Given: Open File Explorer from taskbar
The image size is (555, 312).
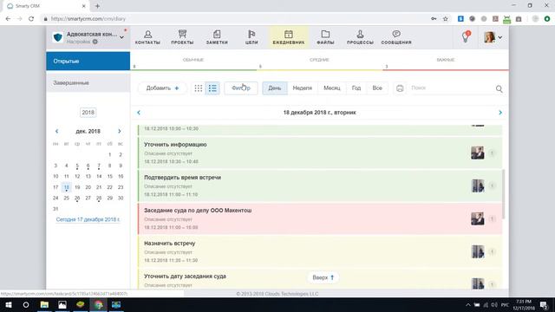Looking at the screenshot, I should 44,304.
